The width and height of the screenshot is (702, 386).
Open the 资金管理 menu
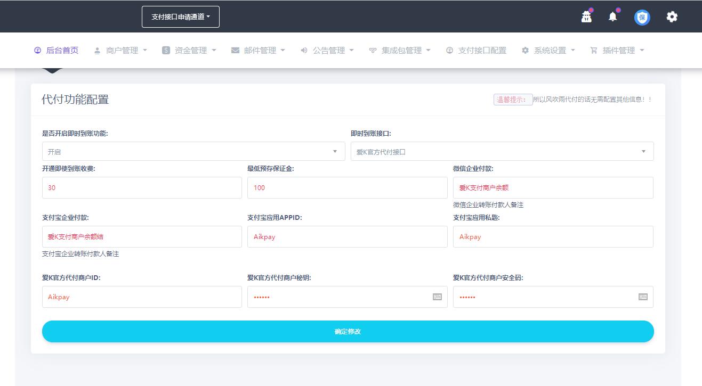190,51
